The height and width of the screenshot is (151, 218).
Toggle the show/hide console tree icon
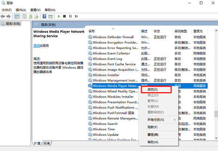[17, 16]
